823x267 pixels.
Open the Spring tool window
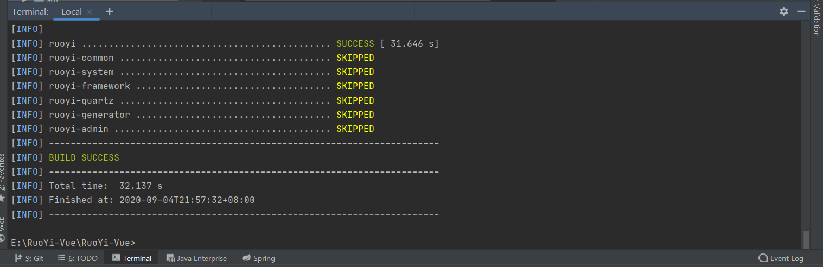click(259, 258)
